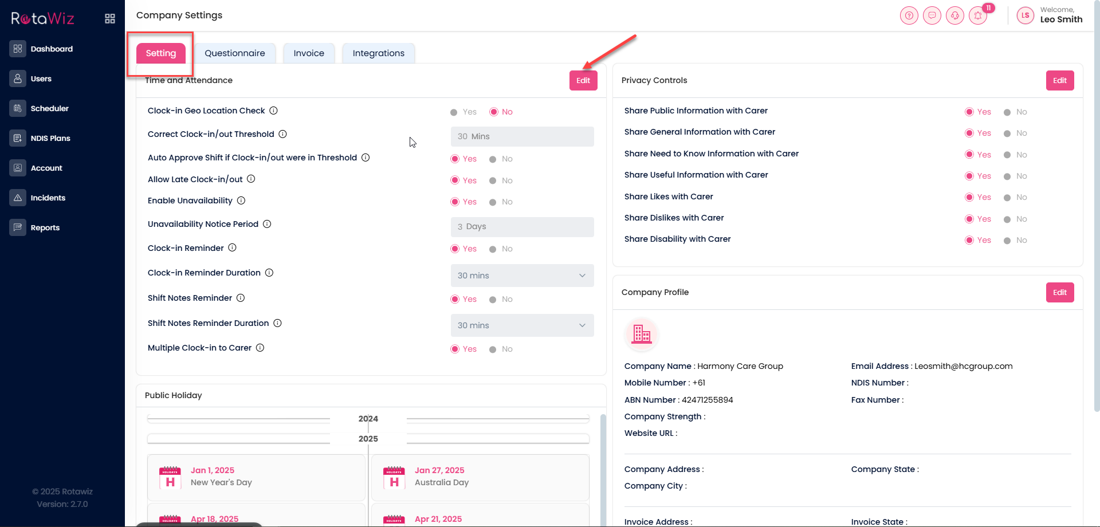
Task: Select No for Allow Late Clock-in/out
Action: click(x=493, y=181)
